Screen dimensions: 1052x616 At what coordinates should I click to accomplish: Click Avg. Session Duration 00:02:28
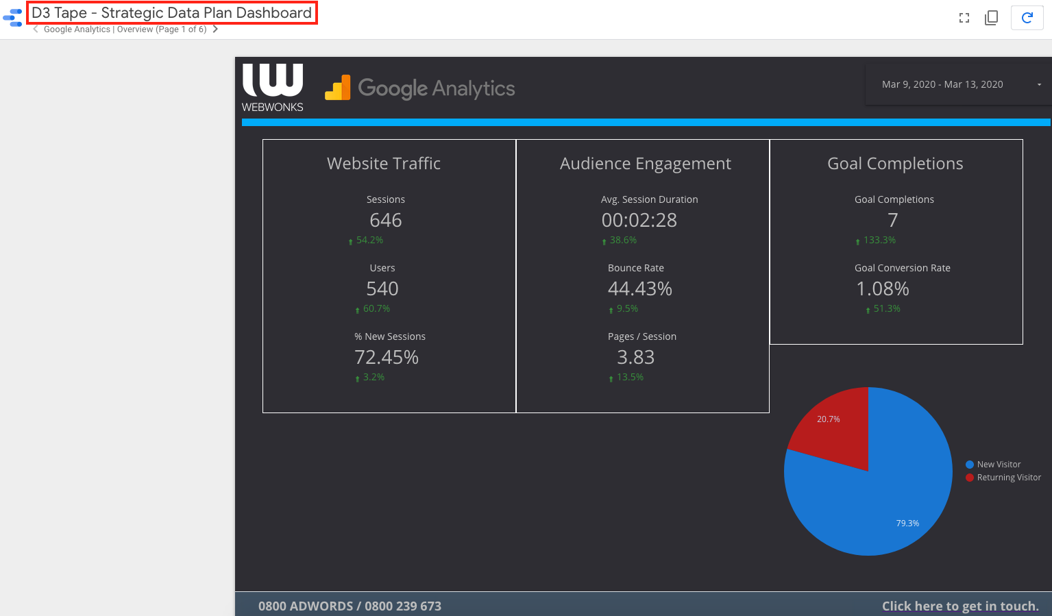tap(639, 220)
